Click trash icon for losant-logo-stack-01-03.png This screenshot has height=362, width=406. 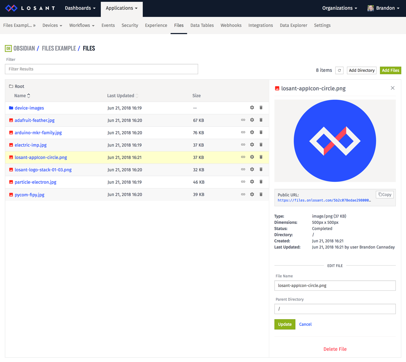(261, 169)
